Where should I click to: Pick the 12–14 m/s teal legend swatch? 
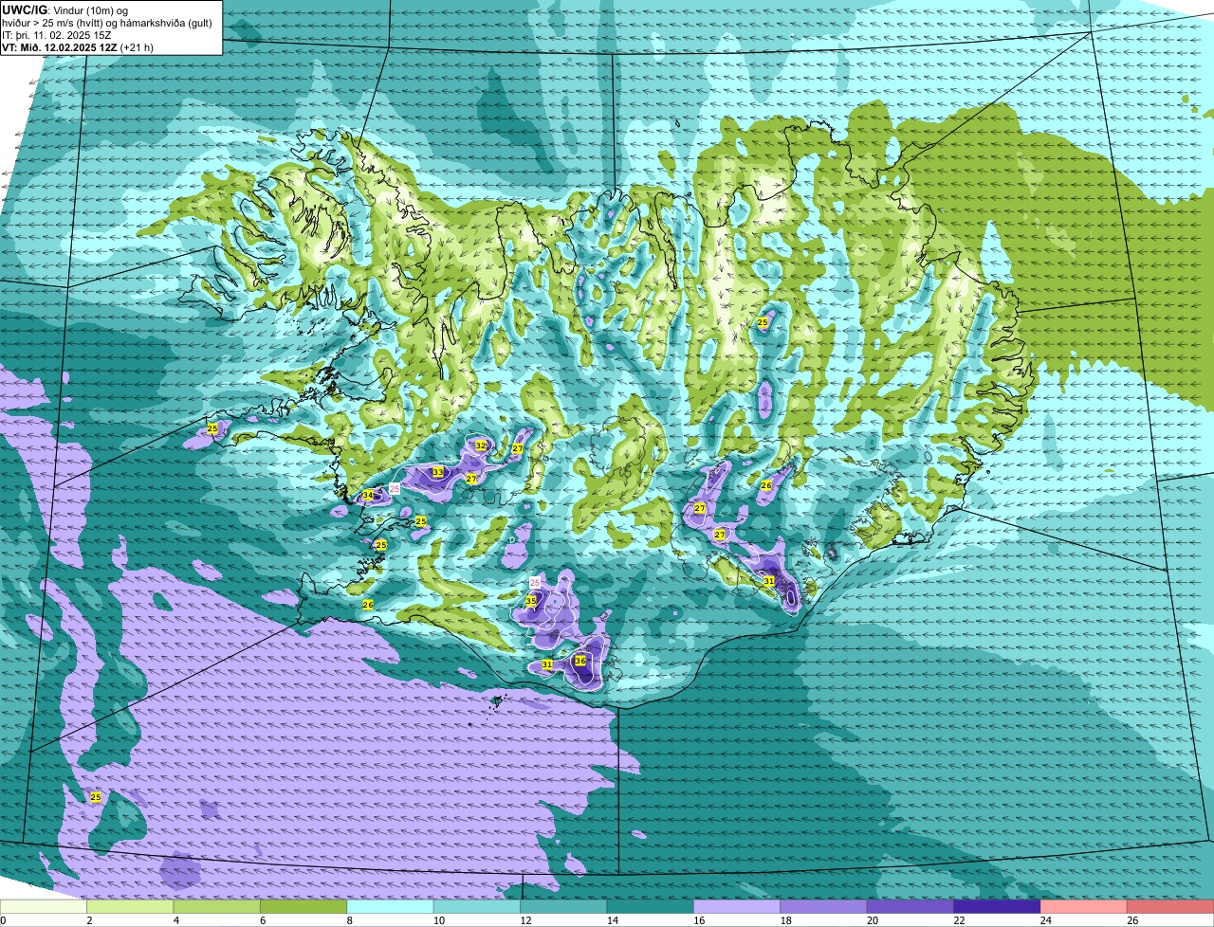tap(563, 907)
